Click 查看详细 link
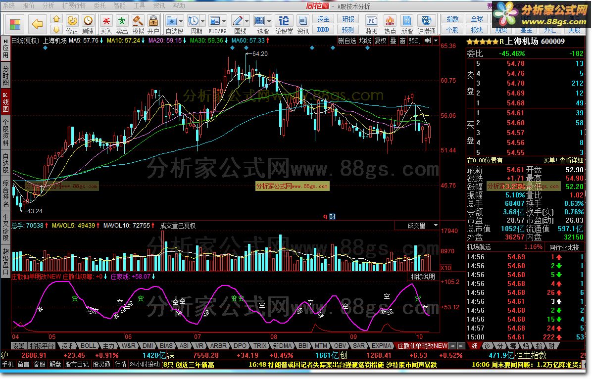 coord(571,160)
